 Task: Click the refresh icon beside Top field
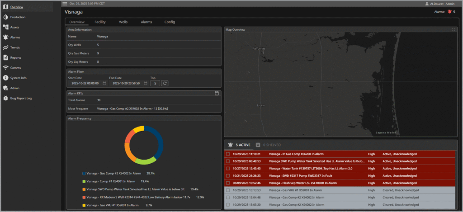(x=165, y=83)
